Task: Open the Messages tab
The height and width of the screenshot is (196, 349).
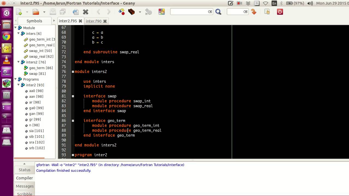Action: click(25, 186)
